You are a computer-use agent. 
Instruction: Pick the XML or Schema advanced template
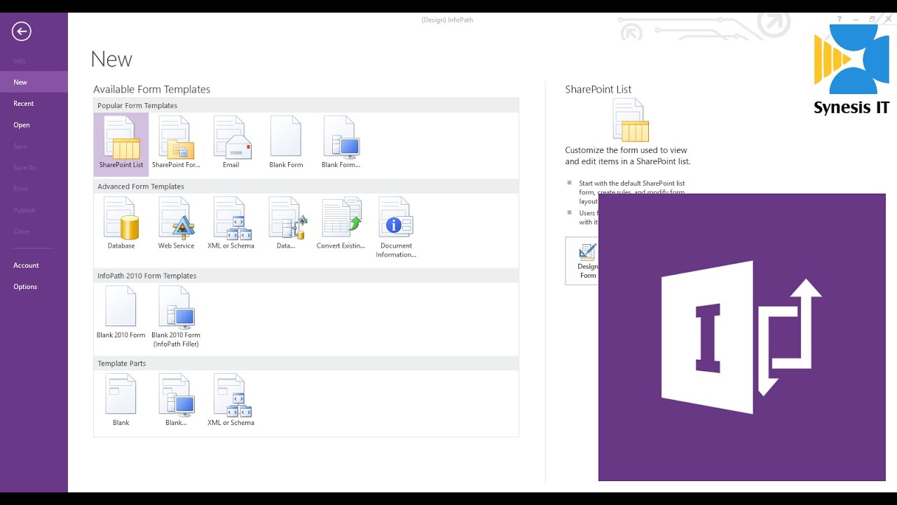[x=231, y=224]
